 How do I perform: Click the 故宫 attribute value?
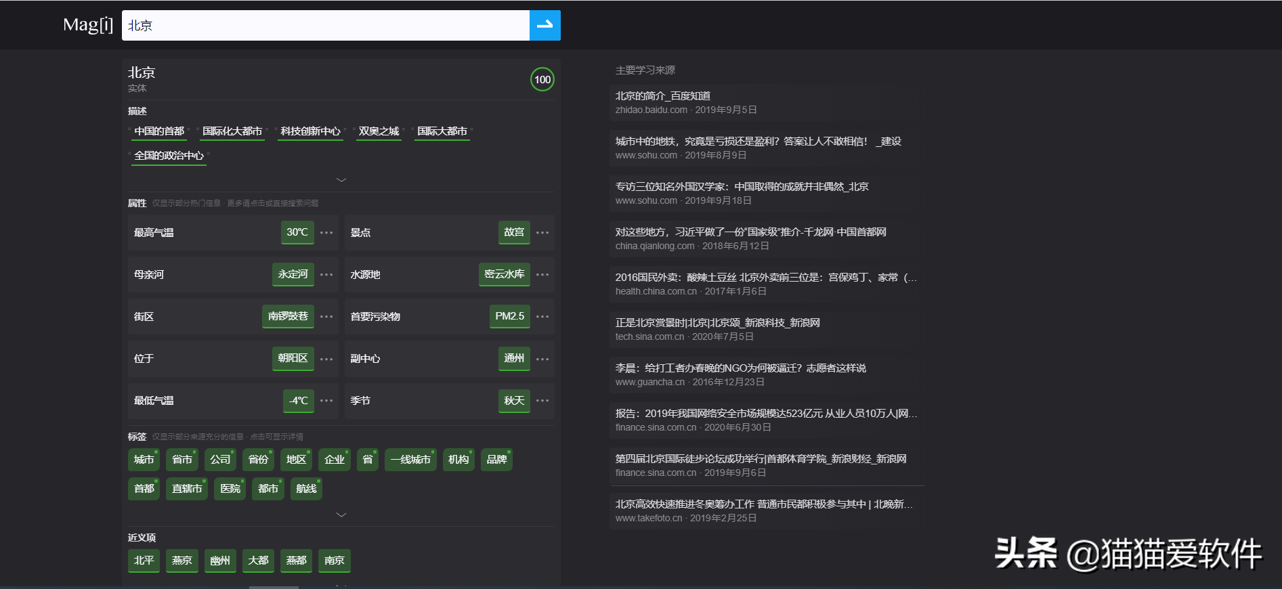514,232
